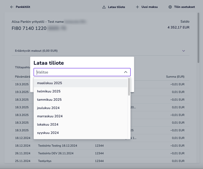203x169 pixels.
Task: Click the page's vertical scrollbar
Action: (199, 39)
